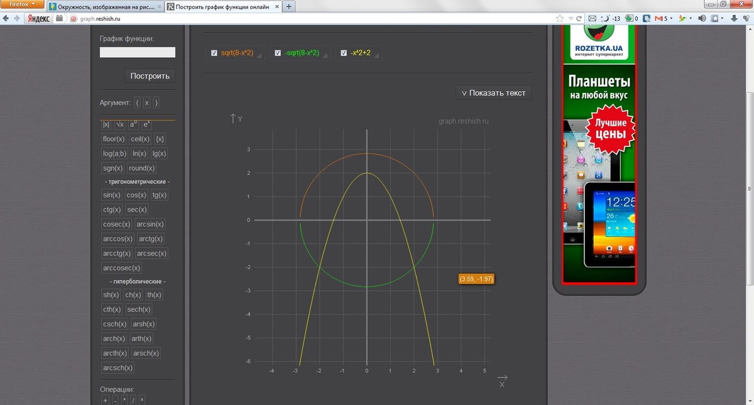The width and height of the screenshot is (754, 405).
Task: Insert the plus operation button
Action: (106, 401)
